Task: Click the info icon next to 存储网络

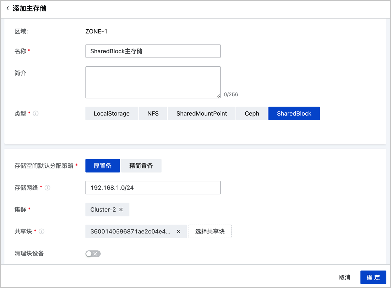Action: point(48,188)
